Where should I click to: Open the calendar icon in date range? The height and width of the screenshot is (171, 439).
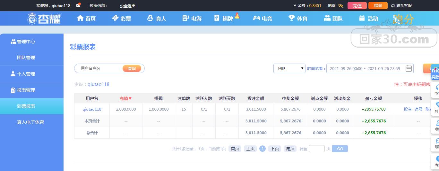[x=409, y=68]
